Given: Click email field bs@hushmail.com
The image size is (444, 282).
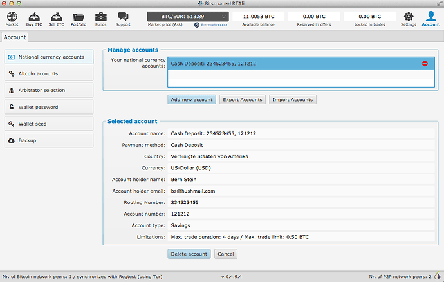Looking at the screenshot, I should (x=301, y=191).
